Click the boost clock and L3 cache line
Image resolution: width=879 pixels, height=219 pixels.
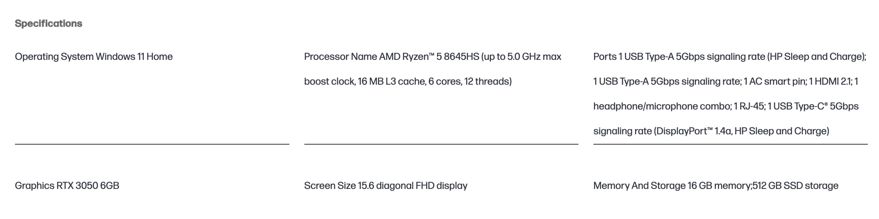[x=408, y=81]
